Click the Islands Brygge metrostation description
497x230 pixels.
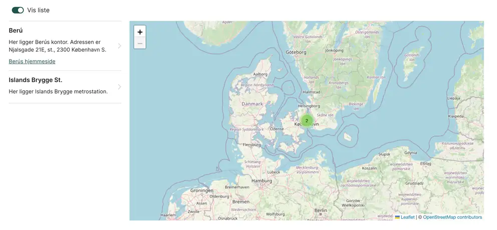(x=58, y=92)
